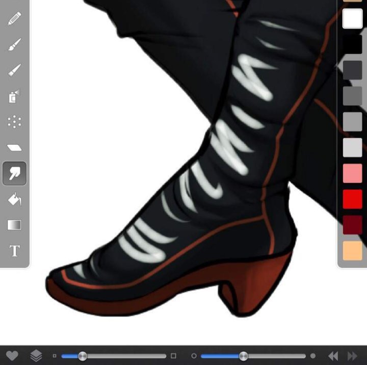Undo with the rewind arrows
This screenshot has height=365, width=367.
coord(333,356)
